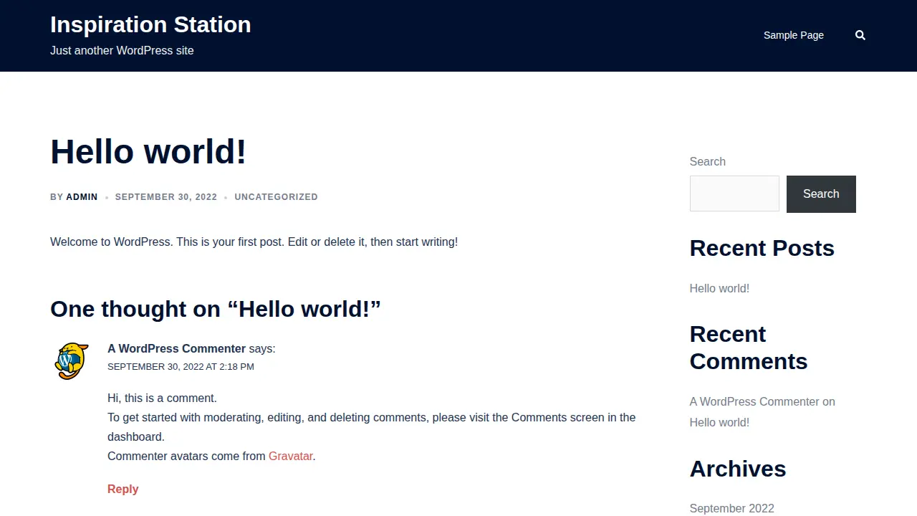Click the Hello world! post title heading
This screenshot has height=516, width=917.
pyautogui.click(x=148, y=152)
